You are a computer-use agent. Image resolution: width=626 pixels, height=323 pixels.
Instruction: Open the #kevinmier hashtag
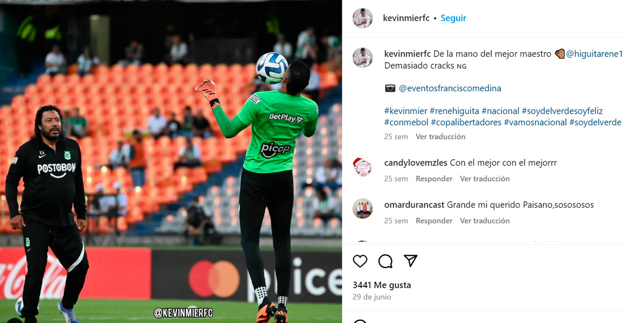tap(406, 111)
